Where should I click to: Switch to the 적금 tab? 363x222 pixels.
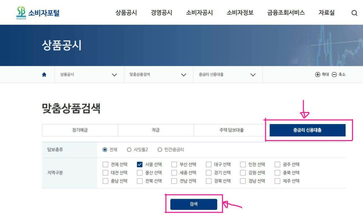[x=155, y=130]
